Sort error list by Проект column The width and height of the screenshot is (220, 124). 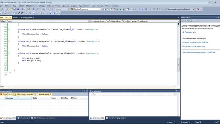coord(79,98)
